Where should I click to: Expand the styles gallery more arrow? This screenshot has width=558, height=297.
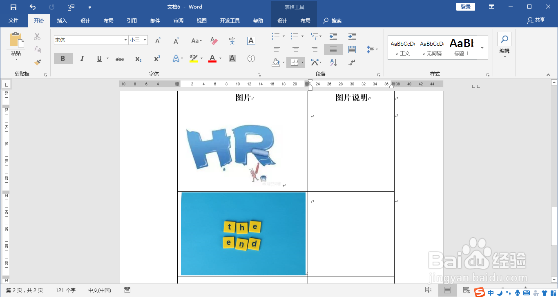pyautogui.click(x=482, y=47)
